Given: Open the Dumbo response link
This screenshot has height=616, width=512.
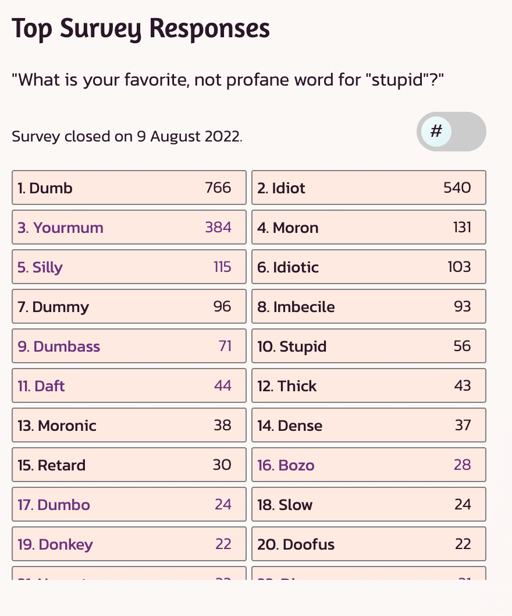Looking at the screenshot, I should (x=54, y=505).
